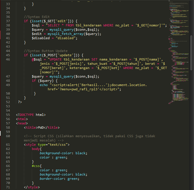
Task: Click line number 43 in the gutter
Action: (x=8, y=47)
